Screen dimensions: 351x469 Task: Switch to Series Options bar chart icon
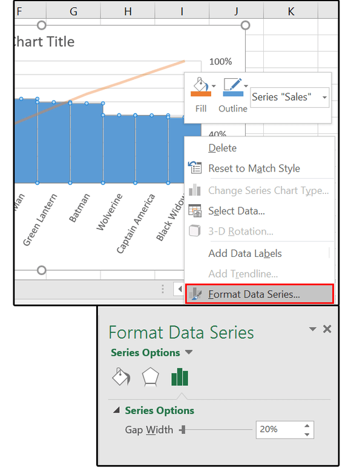(x=180, y=377)
